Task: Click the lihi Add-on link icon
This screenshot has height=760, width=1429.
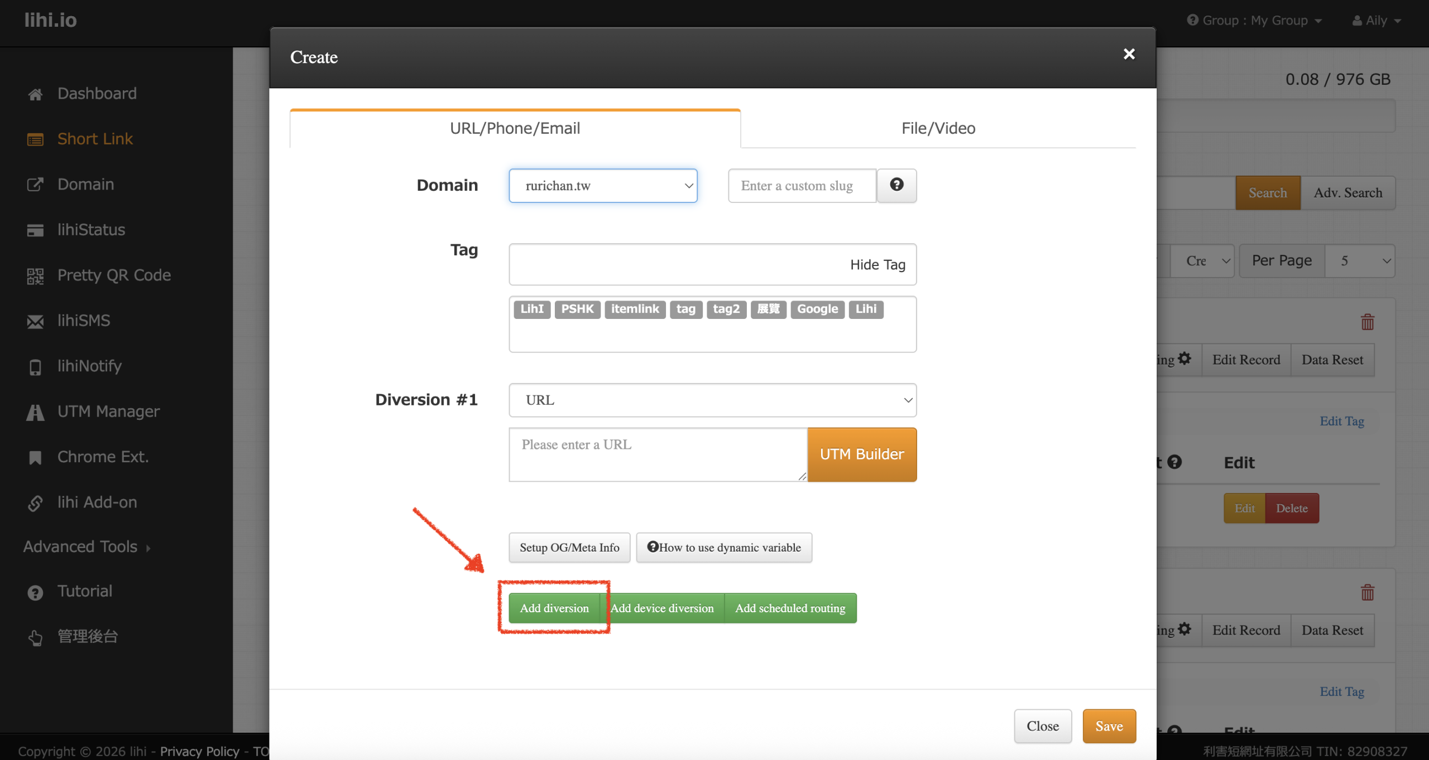Action: coord(35,503)
